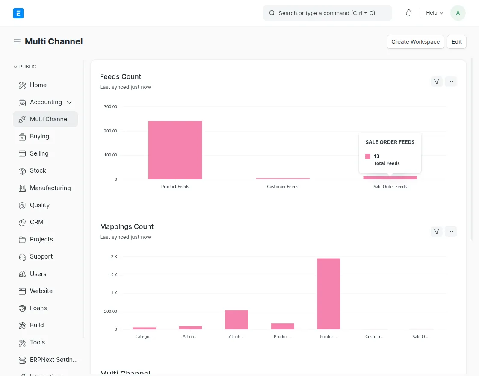Open the filter icon on Mappings Count chart

coord(436,231)
